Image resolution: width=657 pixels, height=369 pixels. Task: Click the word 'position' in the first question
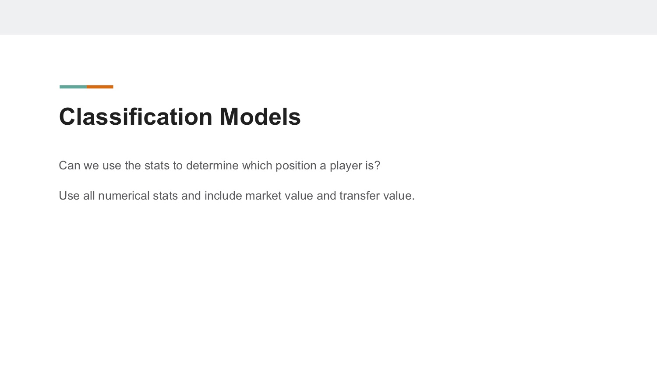pos(296,166)
